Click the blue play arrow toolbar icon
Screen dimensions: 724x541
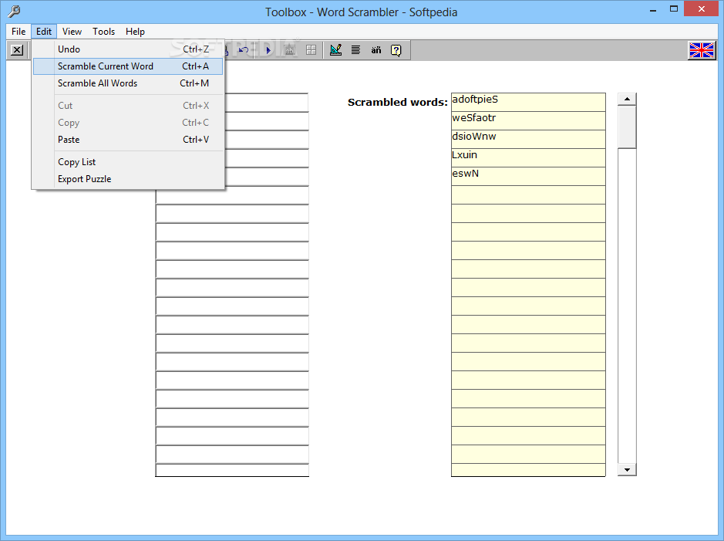pos(268,50)
